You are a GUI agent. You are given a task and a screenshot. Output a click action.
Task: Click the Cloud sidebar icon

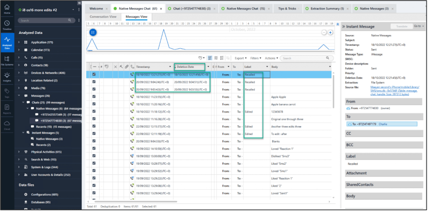pyautogui.click(x=7, y=125)
